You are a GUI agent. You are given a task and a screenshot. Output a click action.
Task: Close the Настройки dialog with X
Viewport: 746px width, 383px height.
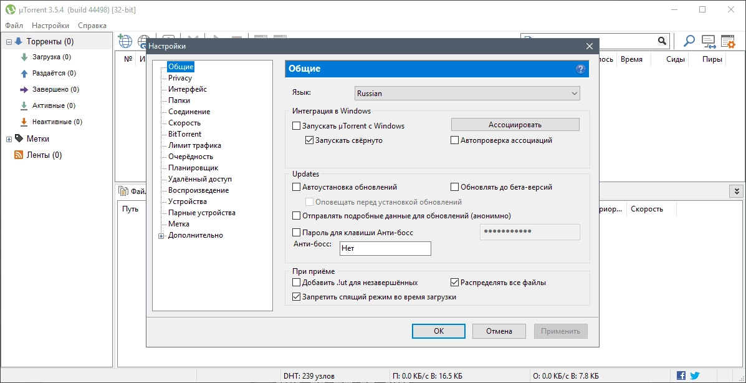pyautogui.click(x=590, y=46)
